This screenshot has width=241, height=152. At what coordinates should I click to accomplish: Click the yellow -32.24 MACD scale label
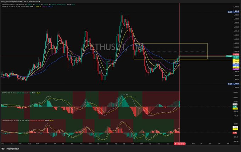click(x=235, y=108)
